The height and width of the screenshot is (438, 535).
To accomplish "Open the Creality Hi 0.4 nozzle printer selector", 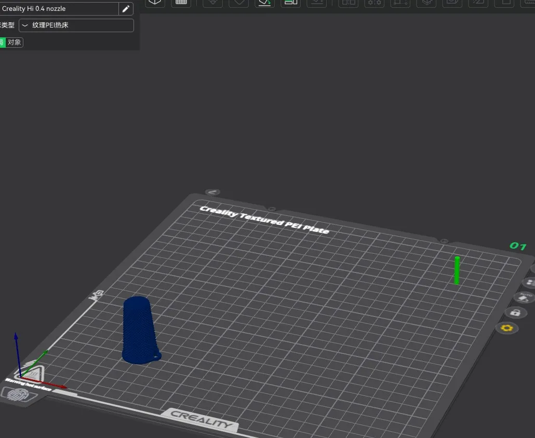I will click(59, 9).
